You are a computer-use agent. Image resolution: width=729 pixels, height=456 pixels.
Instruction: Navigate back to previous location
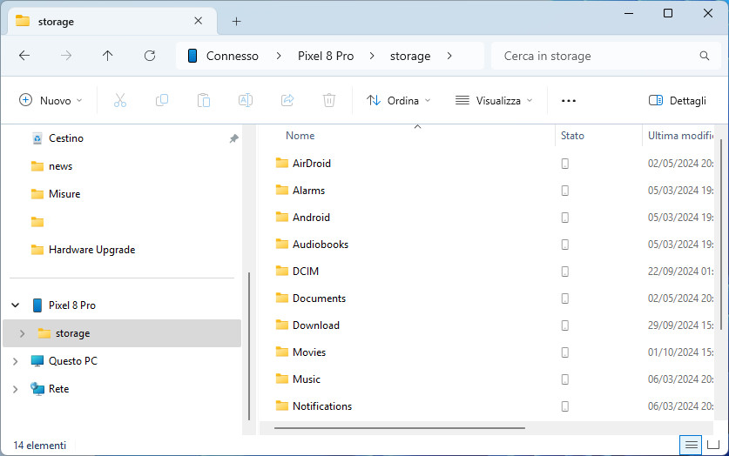[x=24, y=56]
